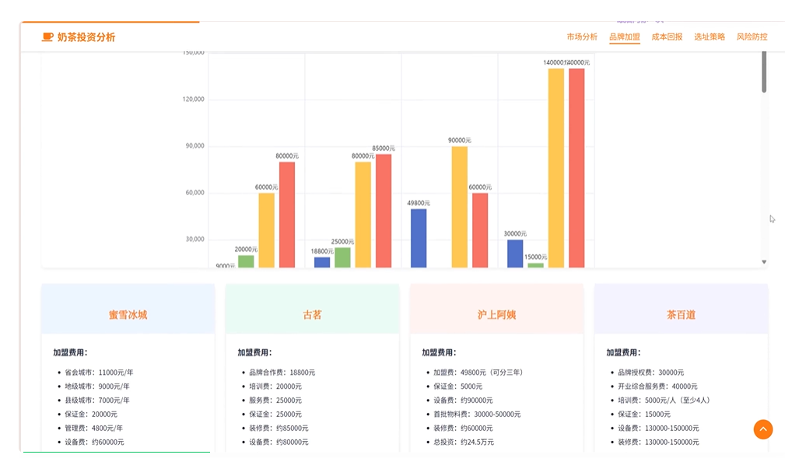Viewport: 785px width, 458px height.
Task: Click 加盟费用 heading in 茶百道 card
Action: point(623,352)
